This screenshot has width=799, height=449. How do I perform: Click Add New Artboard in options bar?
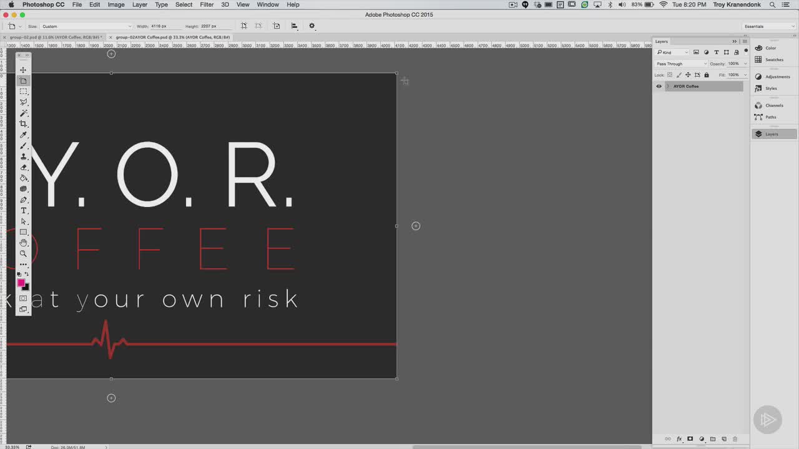(x=276, y=26)
